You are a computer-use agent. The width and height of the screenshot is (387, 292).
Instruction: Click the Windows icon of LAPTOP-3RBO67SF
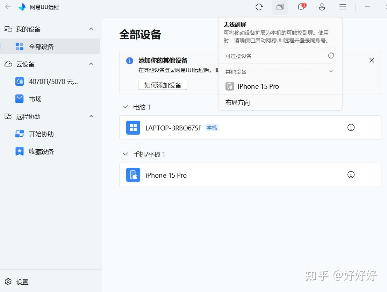(x=133, y=128)
